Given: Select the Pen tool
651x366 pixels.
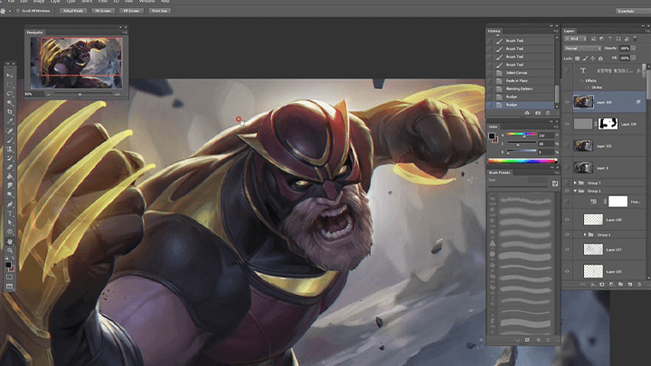Looking at the screenshot, I should pyautogui.click(x=10, y=204).
